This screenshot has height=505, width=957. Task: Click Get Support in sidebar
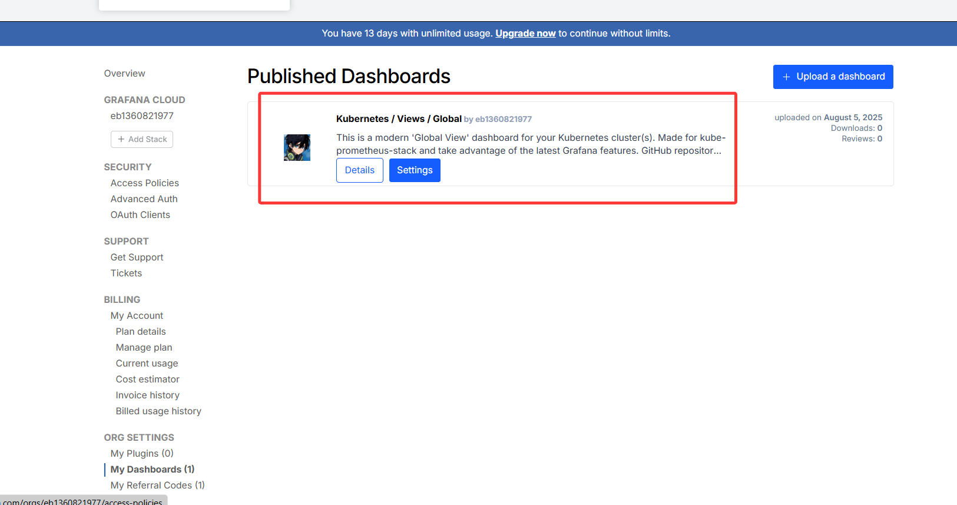click(x=137, y=258)
